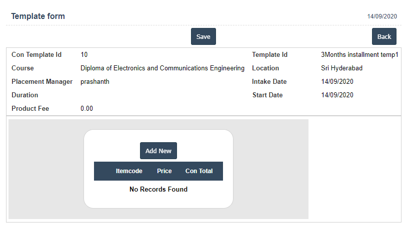Select the Con Total column header

tap(199, 171)
